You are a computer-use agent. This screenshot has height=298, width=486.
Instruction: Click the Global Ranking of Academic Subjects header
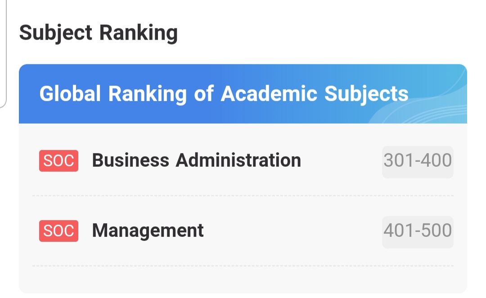(x=224, y=93)
